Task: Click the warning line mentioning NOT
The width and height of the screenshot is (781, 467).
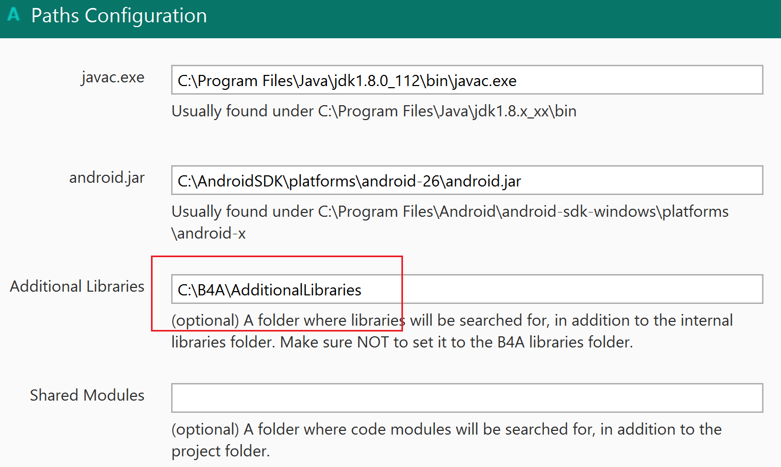Action: click(402, 342)
